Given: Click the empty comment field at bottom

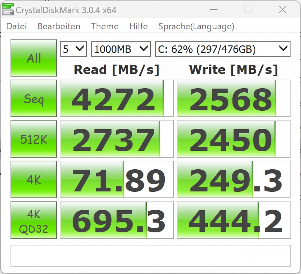Looking at the screenshot, I should 150,256.
